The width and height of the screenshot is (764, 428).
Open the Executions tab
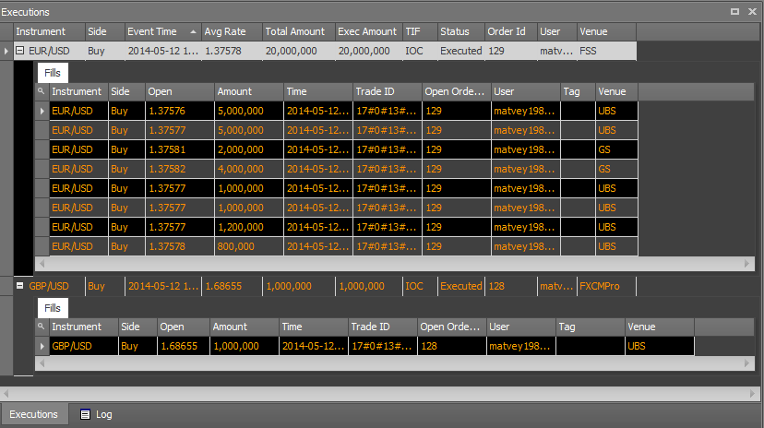pyautogui.click(x=33, y=414)
